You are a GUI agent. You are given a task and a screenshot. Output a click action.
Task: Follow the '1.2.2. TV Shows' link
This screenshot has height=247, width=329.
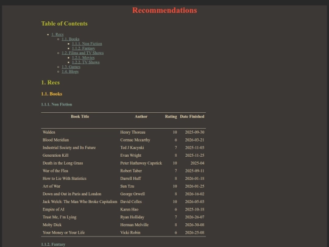click(x=86, y=62)
